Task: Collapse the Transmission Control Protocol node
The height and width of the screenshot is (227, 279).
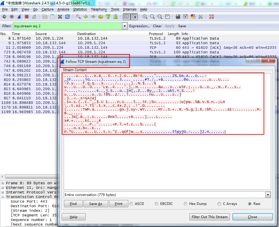Action: click(x=3, y=197)
